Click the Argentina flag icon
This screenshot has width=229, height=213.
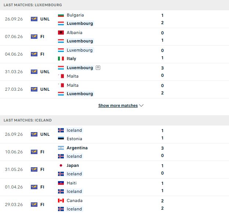(61, 148)
